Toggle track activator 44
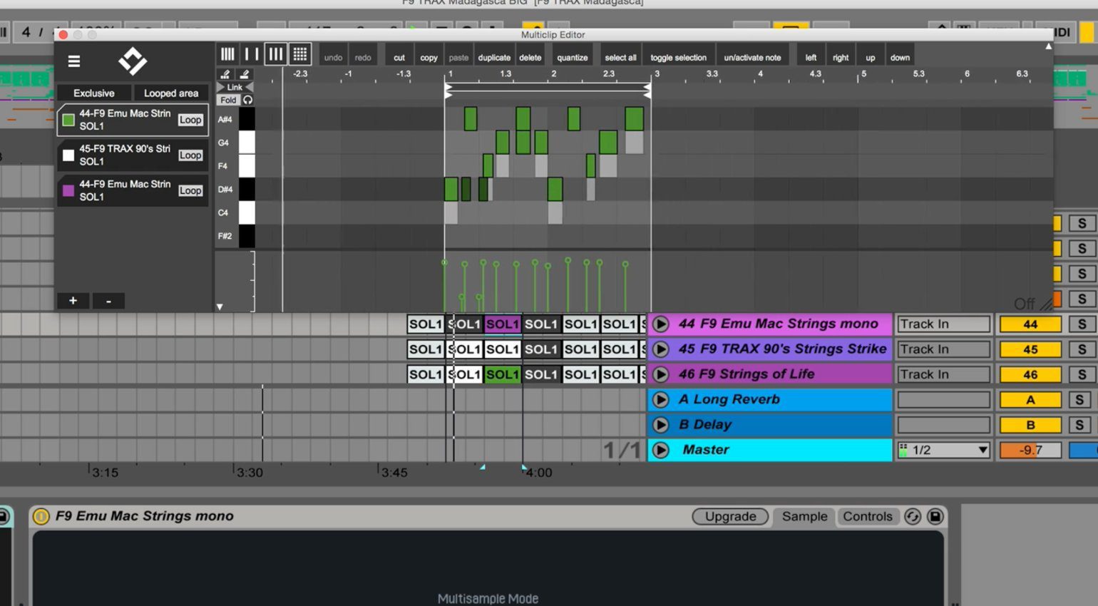Viewport: 1098px width, 606px height. point(1030,324)
